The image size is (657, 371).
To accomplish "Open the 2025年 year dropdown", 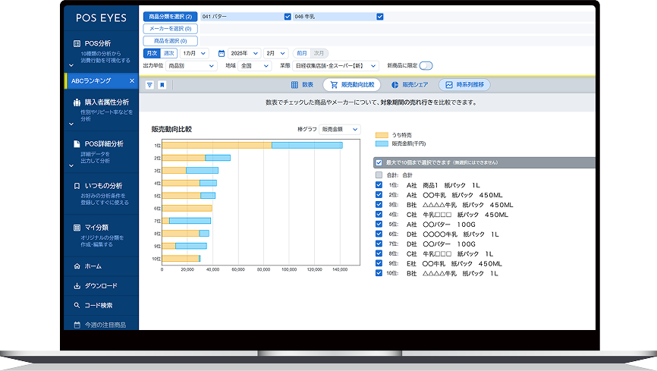I will point(244,54).
